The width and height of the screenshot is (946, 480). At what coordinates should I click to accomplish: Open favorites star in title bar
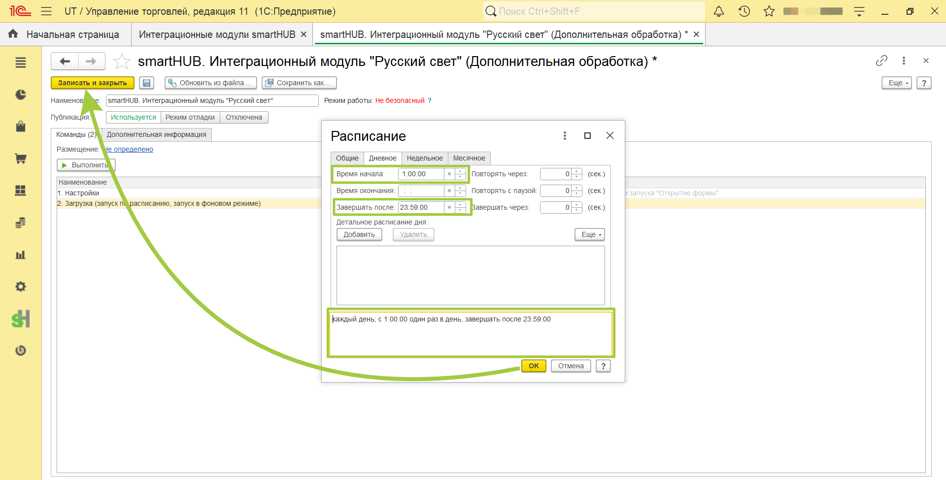pos(769,11)
